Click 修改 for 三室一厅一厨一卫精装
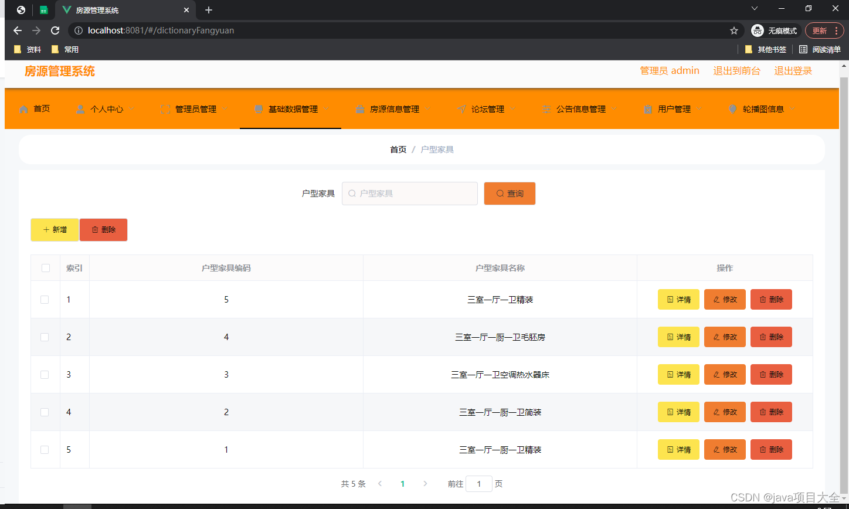Image resolution: width=849 pixels, height=509 pixels. pos(725,450)
